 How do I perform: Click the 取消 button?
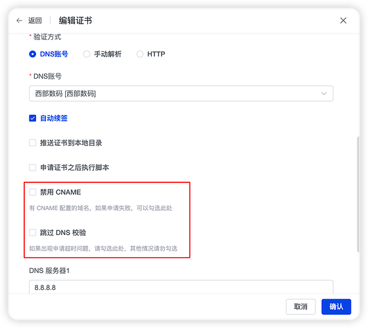[x=300, y=306]
